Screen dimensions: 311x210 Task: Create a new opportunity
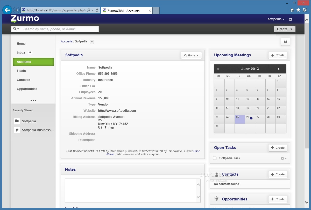click(x=278, y=199)
